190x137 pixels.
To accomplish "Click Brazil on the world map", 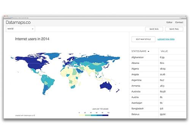I will click(50, 81).
